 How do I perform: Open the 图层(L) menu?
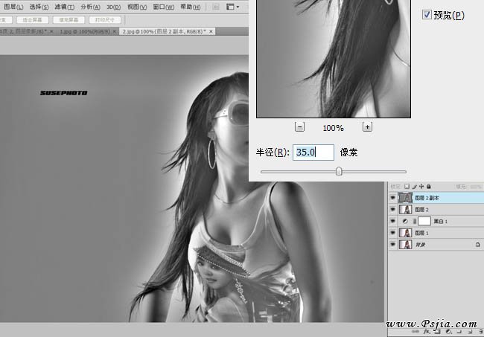click(13, 7)
